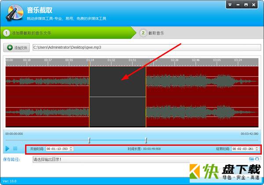Minimize the 音乐截取 window
The width and height of the screenshot is (264, 185).
(x=238, y=5)
